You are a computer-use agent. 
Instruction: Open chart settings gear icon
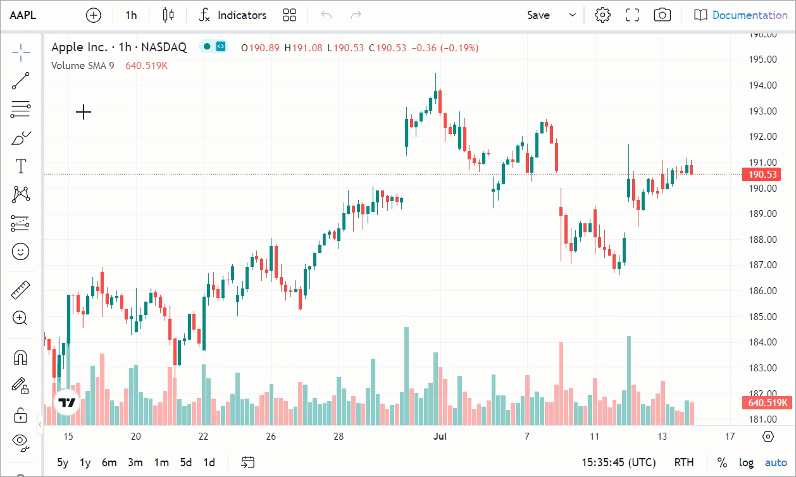[x=602, y=15]
